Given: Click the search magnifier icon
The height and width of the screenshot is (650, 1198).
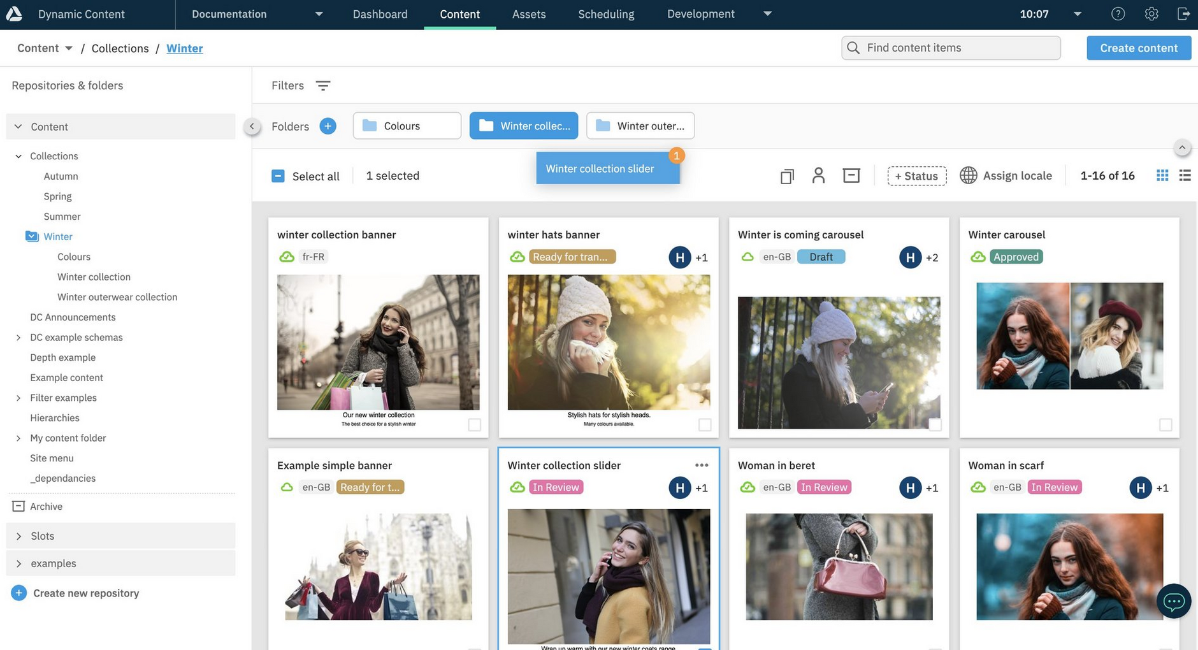Looking at the screenshot, I should 853,48.
